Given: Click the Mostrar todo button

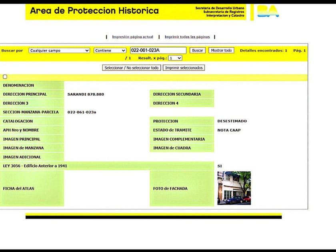Looking at the screenshot, I should pos(221,50).
